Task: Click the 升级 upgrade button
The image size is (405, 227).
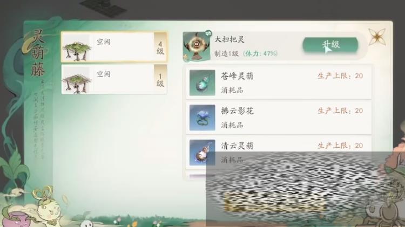Action: [x=330, y=45]
